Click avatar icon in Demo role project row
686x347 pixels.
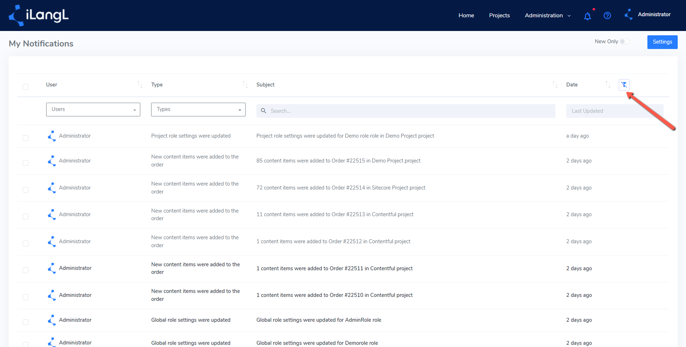point(52,136)
